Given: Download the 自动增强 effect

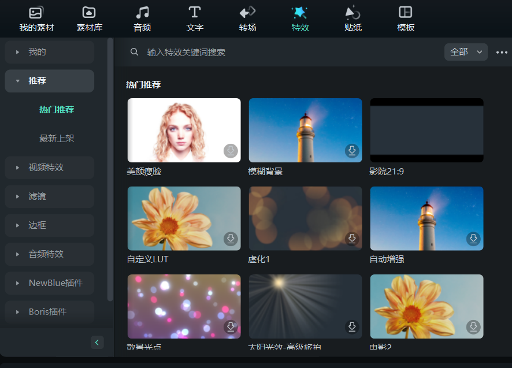Looking at the screenshot, I should (473, 239).
